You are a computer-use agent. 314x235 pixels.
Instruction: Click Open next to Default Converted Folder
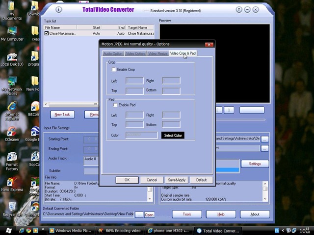(149, 215)
